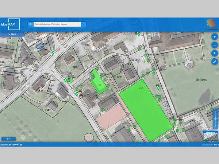The width and height of the screenshot is (219, 164).
Task: Click parcel number 86
Action: [x=53, y=86]
